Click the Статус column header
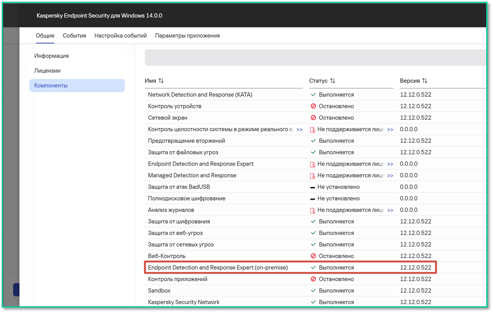This screenshot has height=313, width=493. (x=318, y=81)
